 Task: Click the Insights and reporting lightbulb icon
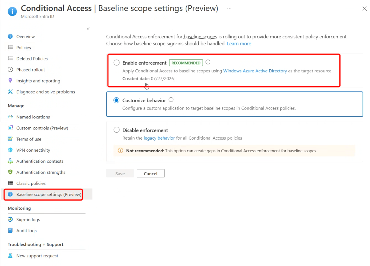coord(10,81)
